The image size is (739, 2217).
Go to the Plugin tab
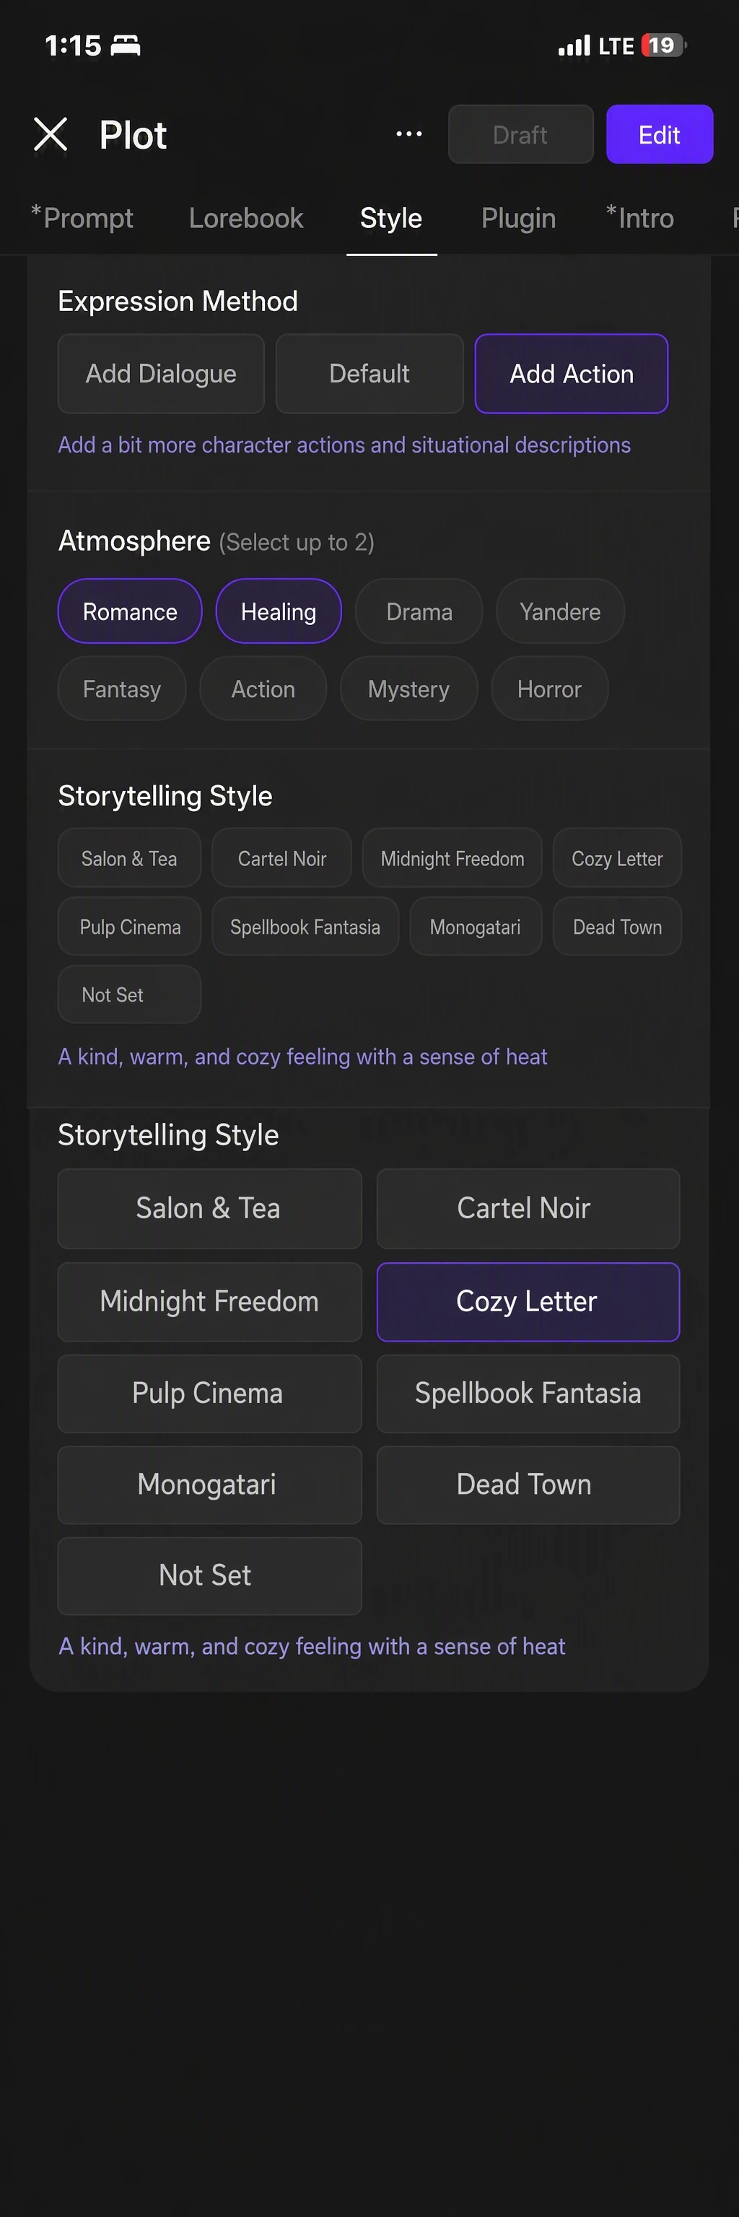click(518, 219)
